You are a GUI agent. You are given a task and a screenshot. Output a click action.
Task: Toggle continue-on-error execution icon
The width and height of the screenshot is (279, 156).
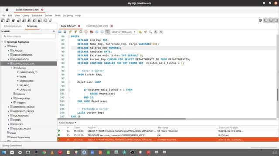tap(92, 32)
